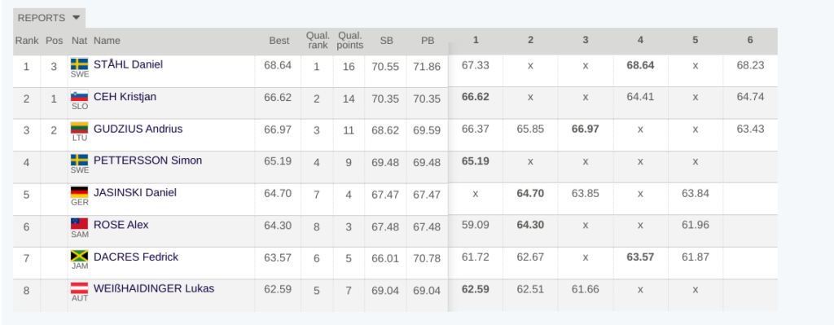Click the Best column header

coord(279,41)
